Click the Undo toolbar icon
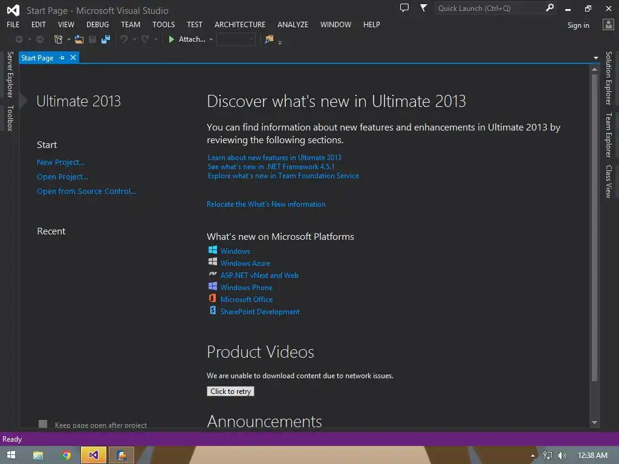Viewport: 619px width, 464px height. tap(124, 39)
